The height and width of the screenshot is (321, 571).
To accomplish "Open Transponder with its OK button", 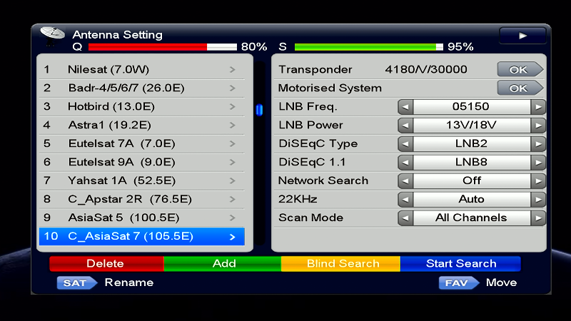I will 520,69.
